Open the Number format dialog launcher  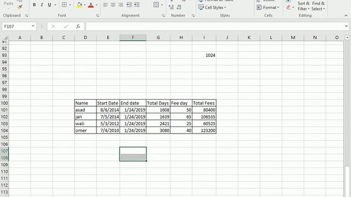pyautogui.click(x=193, y=15)
